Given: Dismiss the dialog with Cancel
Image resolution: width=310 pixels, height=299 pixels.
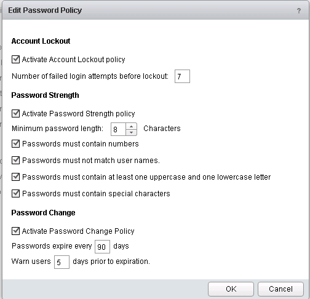Looking at the screenshot, I should coord(280,289).
